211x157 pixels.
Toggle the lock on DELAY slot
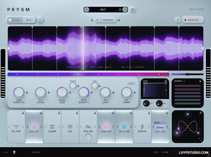click(41, 113)
